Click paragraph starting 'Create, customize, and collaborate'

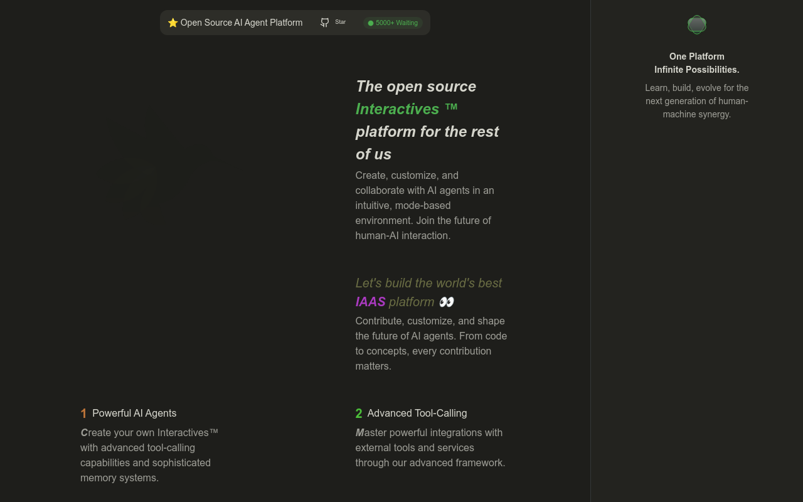click(x=427, y=205)
